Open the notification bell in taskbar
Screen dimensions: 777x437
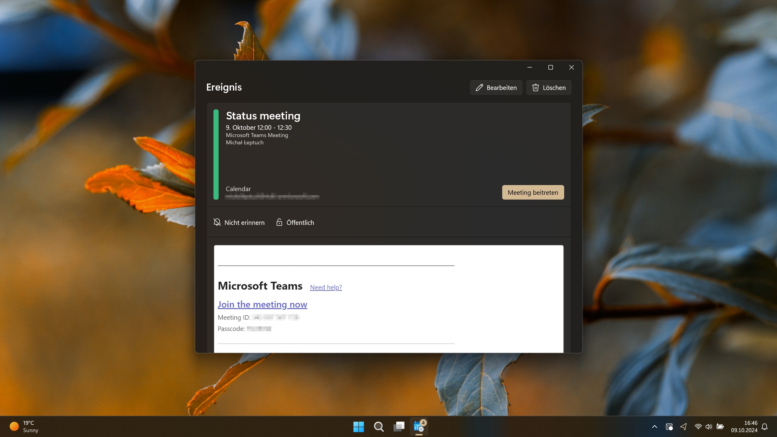[765, 427]
